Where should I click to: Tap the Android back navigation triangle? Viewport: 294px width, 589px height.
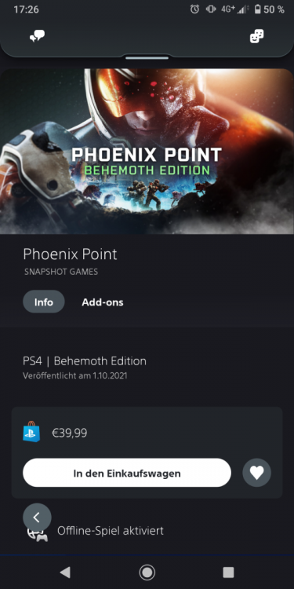[65, 572]
